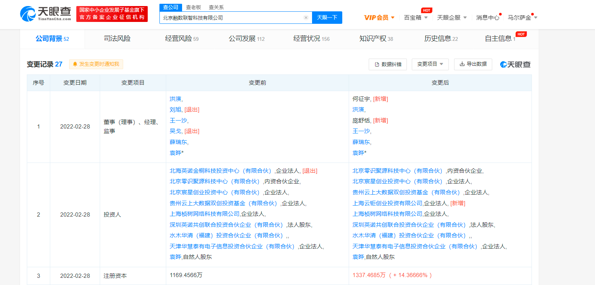This screenshot has height=285, width=595.
Task: Open 消息中心 message center
Action: [x=487, y=18]
